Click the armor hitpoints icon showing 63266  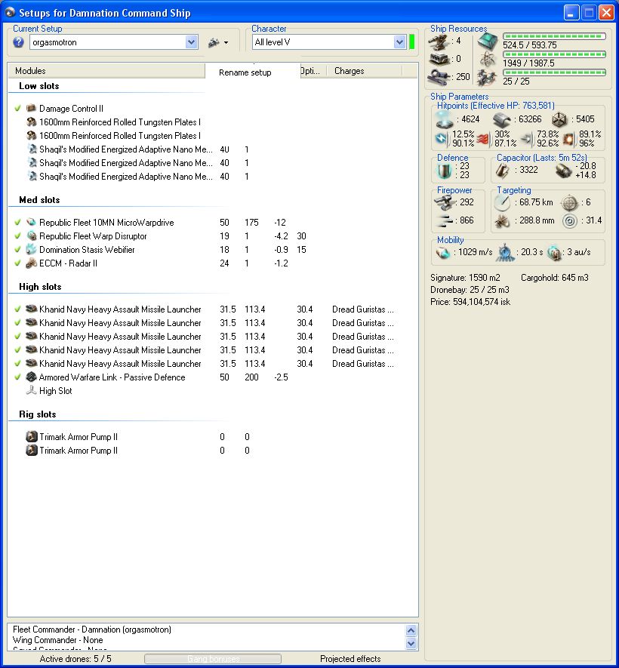(x=502, y=119)
